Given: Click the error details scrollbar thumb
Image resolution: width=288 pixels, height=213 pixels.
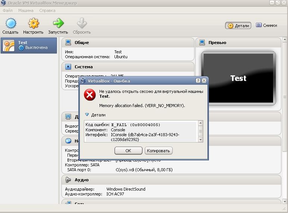Looking at the screenshot, I should point(200,131).
